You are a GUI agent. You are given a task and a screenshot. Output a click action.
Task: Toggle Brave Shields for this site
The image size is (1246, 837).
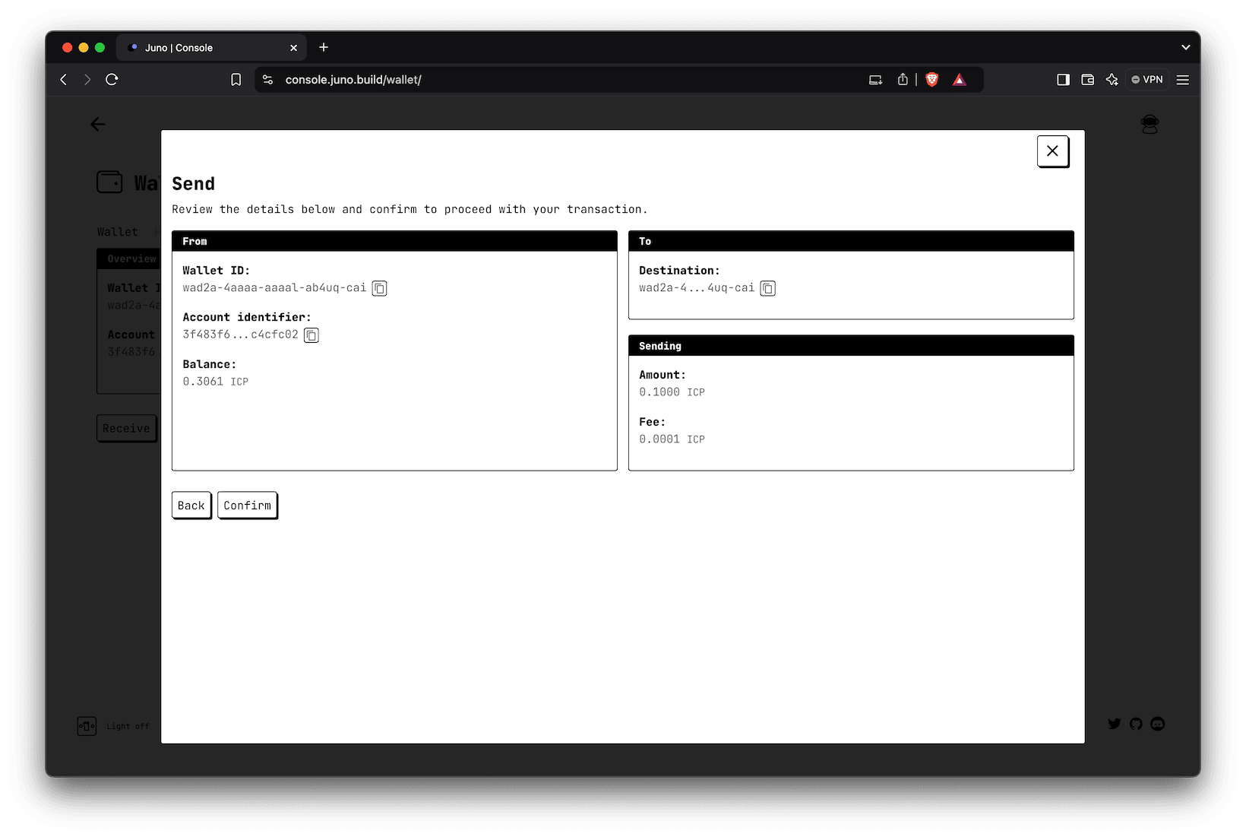pos(931,79)
